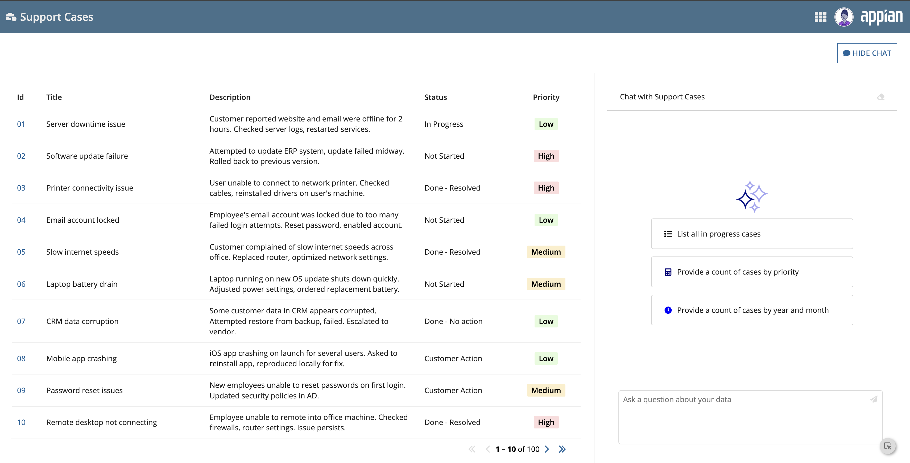Sort by the Id column header

[x=20, y=97]
